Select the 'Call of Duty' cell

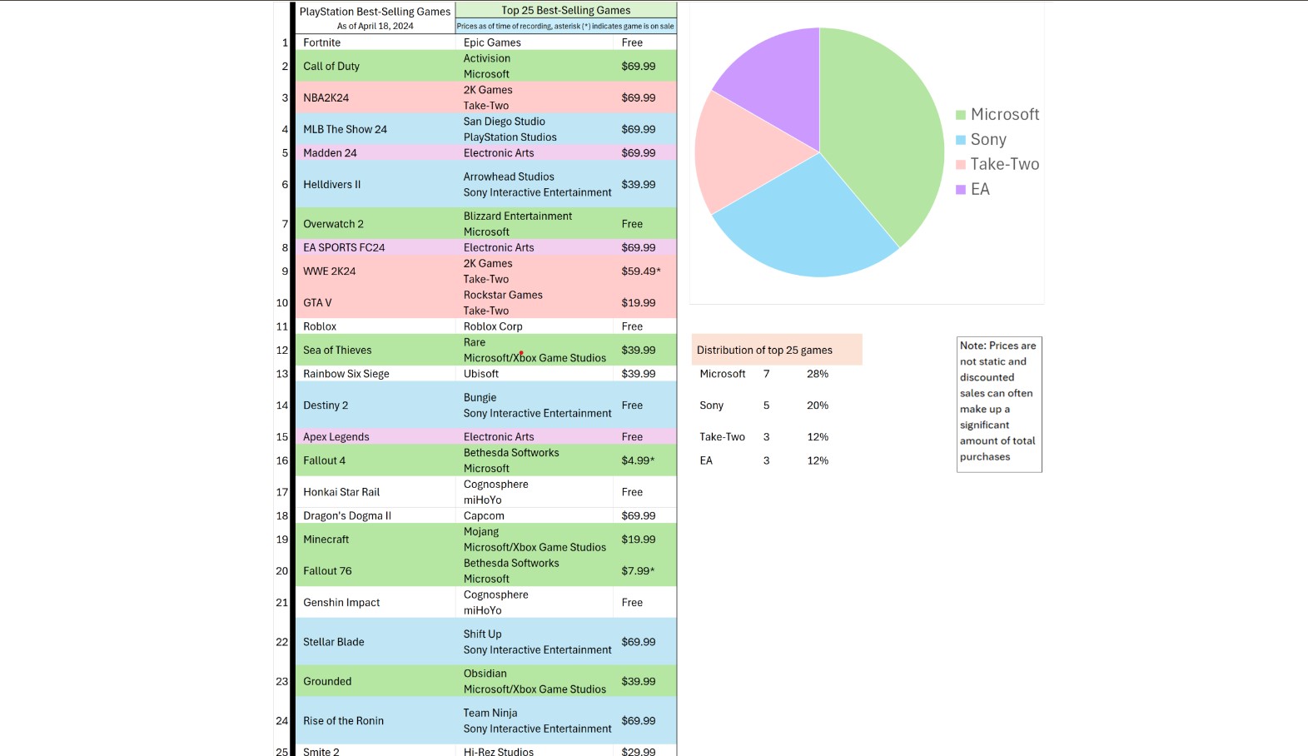pos(375,66)
